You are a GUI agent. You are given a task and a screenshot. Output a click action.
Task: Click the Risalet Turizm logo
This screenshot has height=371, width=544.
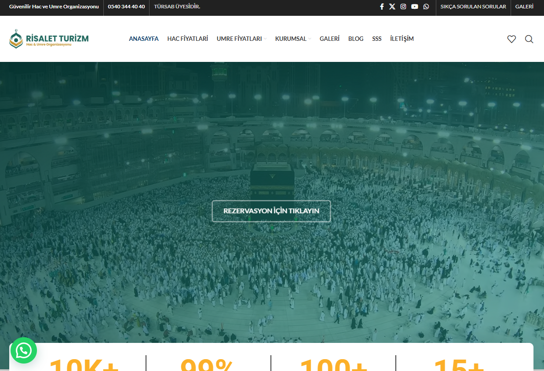click(x=49, y=39)
